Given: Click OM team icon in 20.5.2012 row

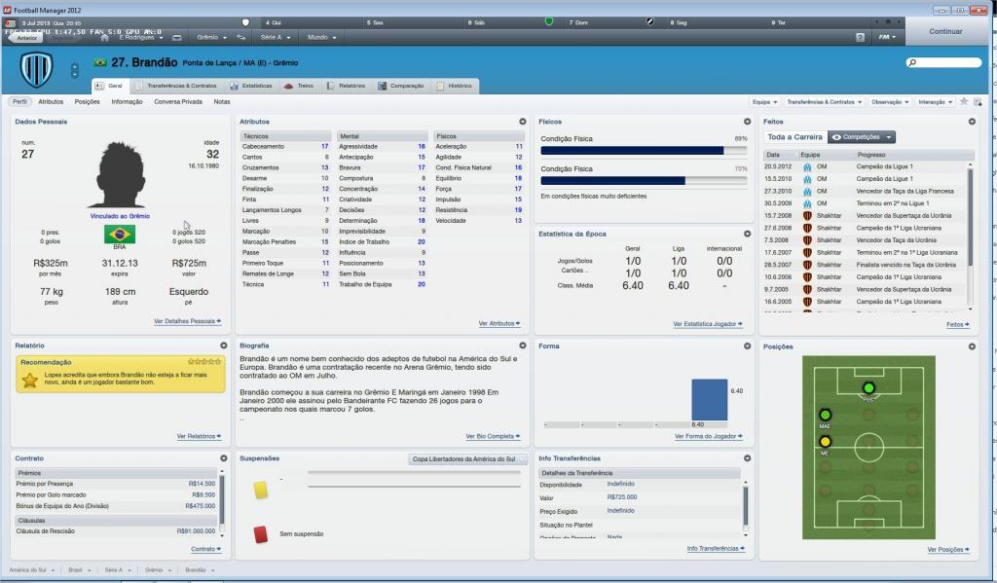Looking at the screenshot, I should point(807,166).
